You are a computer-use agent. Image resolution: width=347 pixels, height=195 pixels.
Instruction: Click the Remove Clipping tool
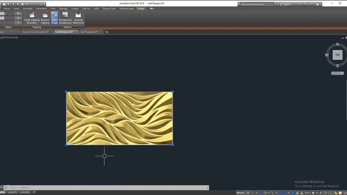pos(45,18)
